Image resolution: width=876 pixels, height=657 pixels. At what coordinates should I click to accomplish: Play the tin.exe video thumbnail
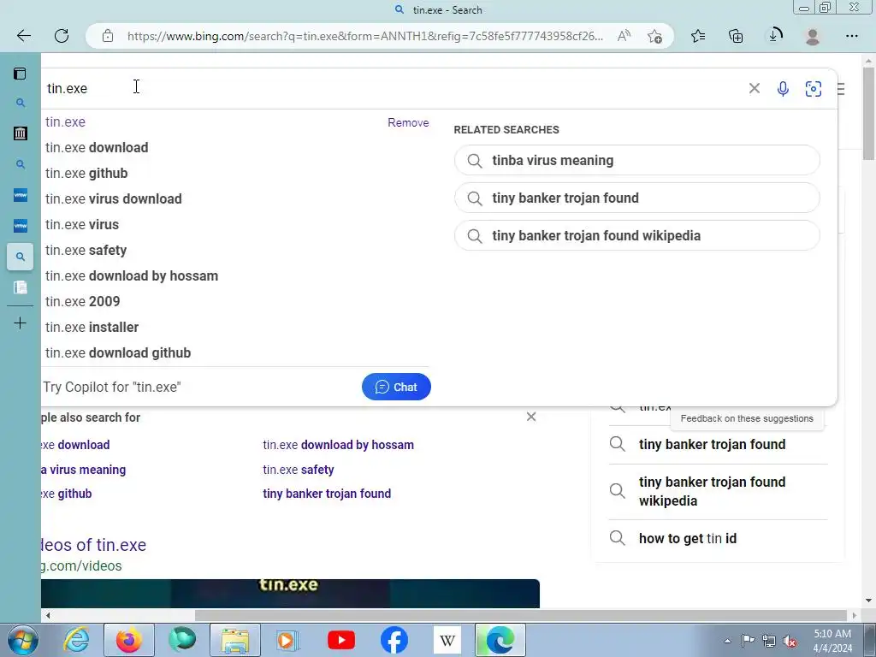290,594
